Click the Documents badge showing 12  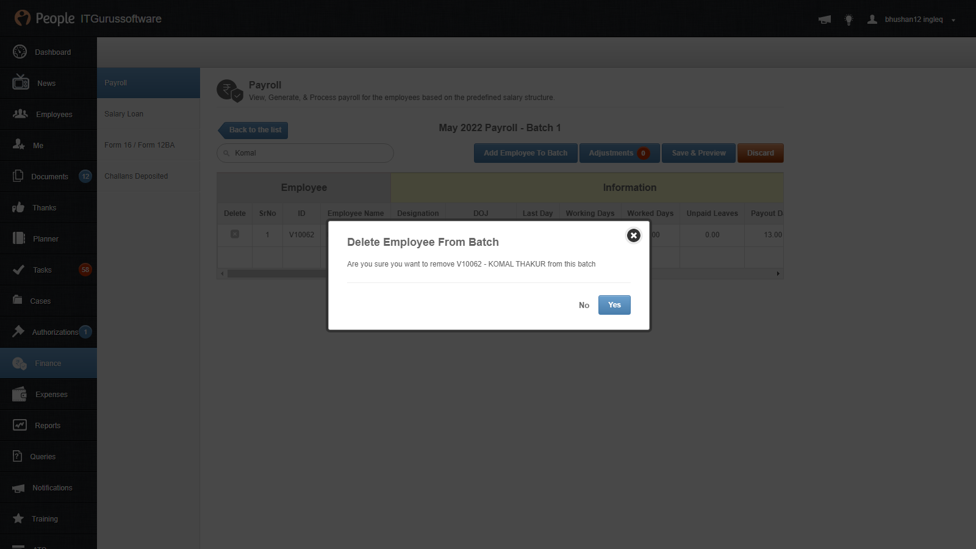click(85, 176)
